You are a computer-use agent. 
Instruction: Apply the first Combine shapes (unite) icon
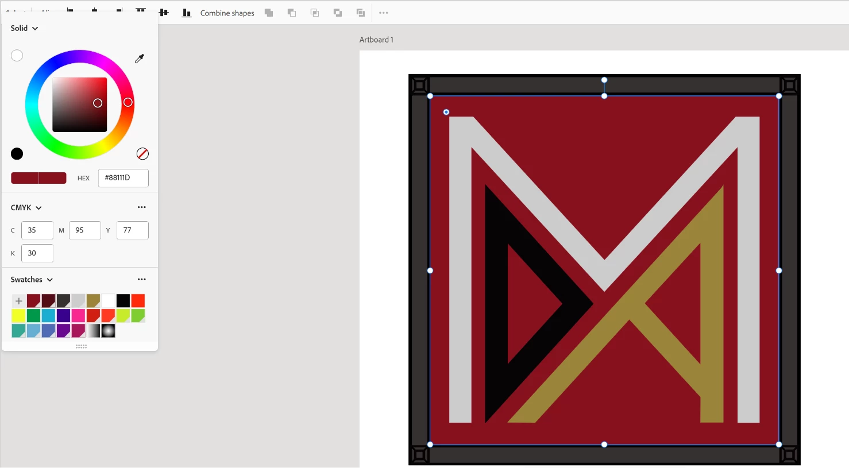pos(269,13)
